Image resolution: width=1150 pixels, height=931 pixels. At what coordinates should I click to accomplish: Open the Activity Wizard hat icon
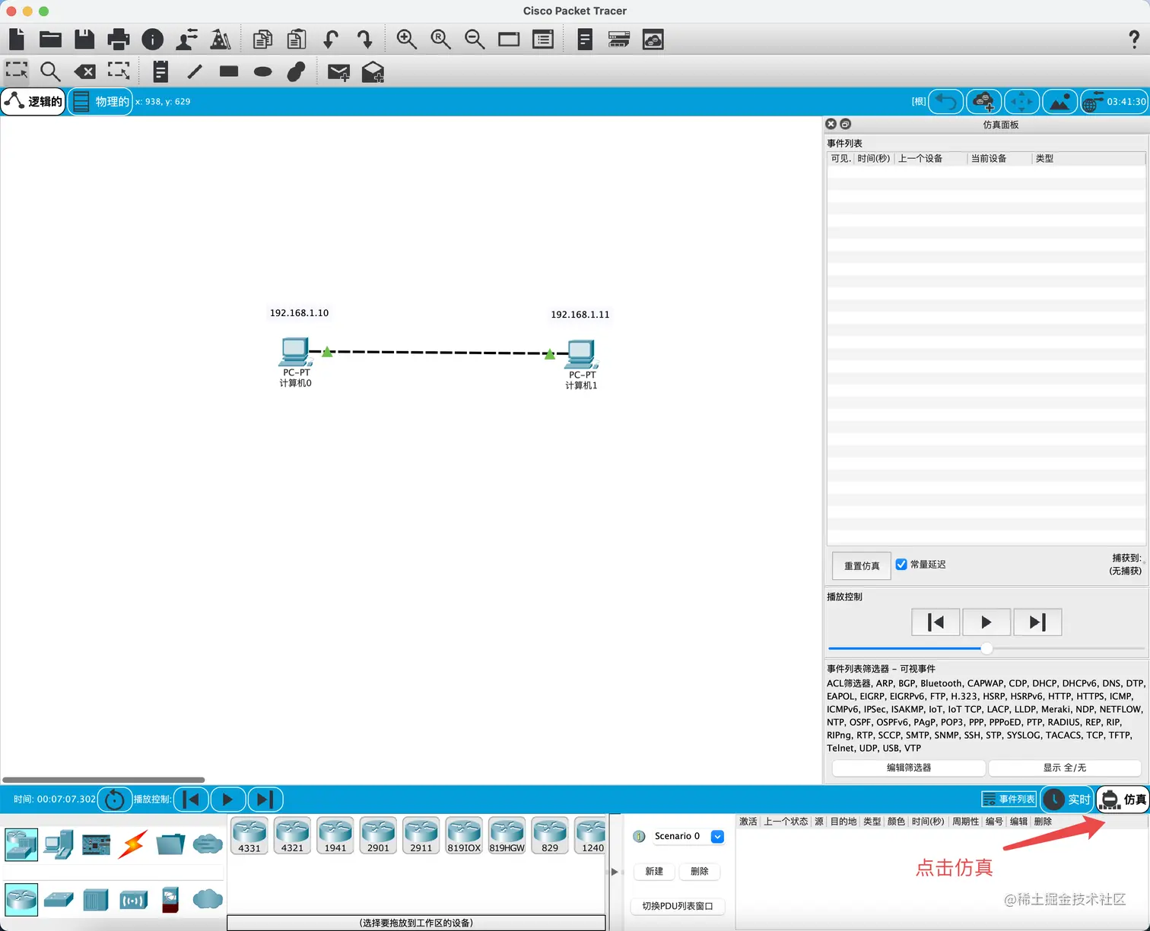point(221,40)
